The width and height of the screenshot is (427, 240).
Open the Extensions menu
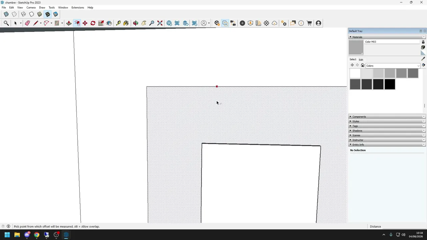pos(78,7)
